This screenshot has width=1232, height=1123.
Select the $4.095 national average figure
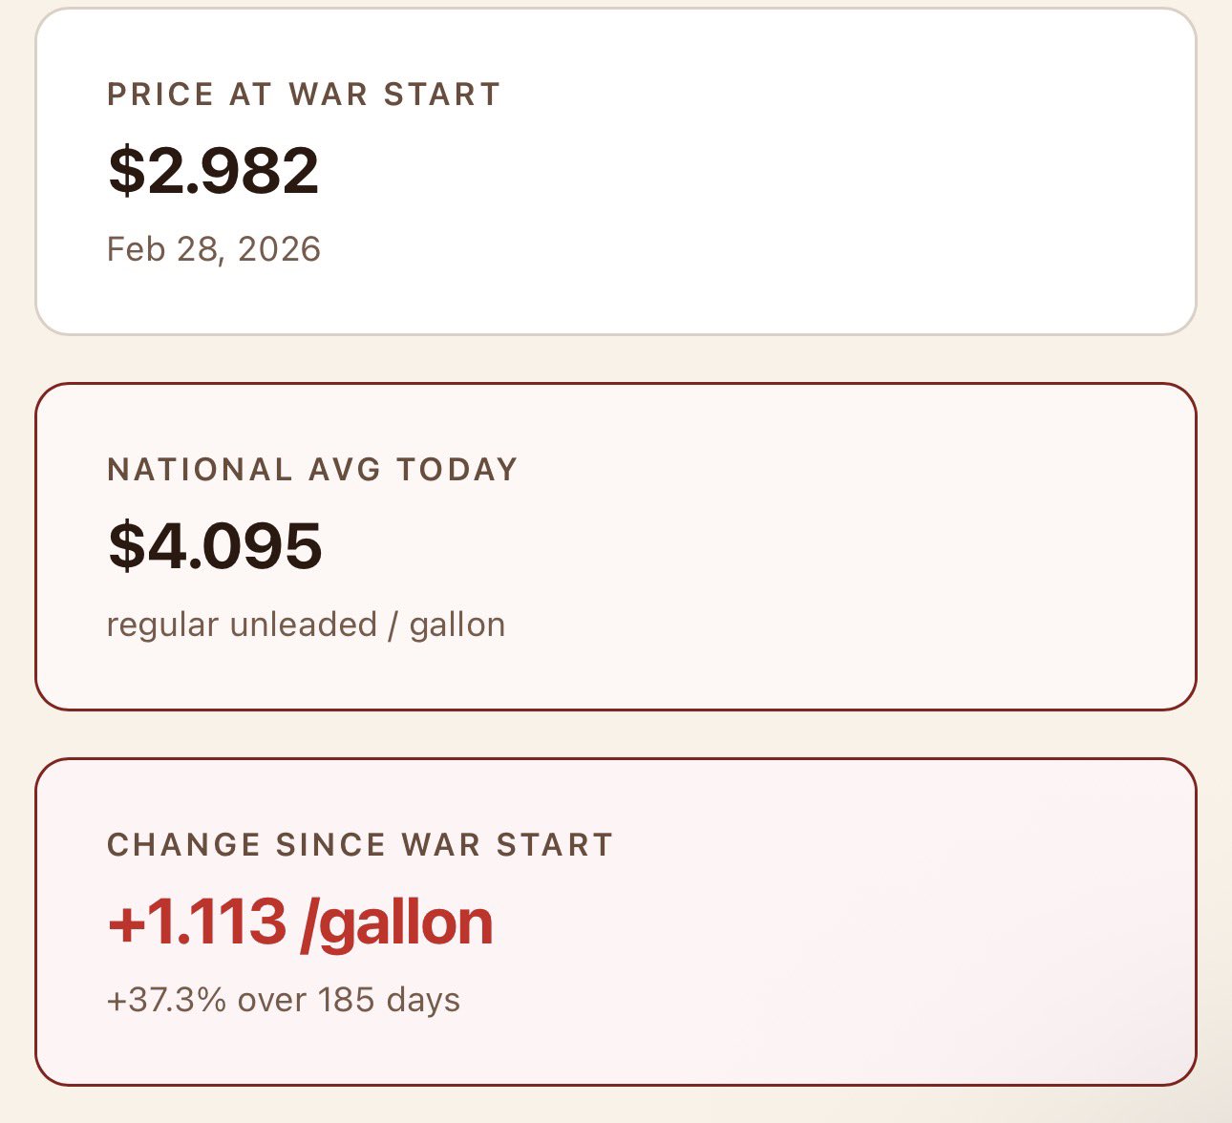pyautogui.click(x=215, y=546)
